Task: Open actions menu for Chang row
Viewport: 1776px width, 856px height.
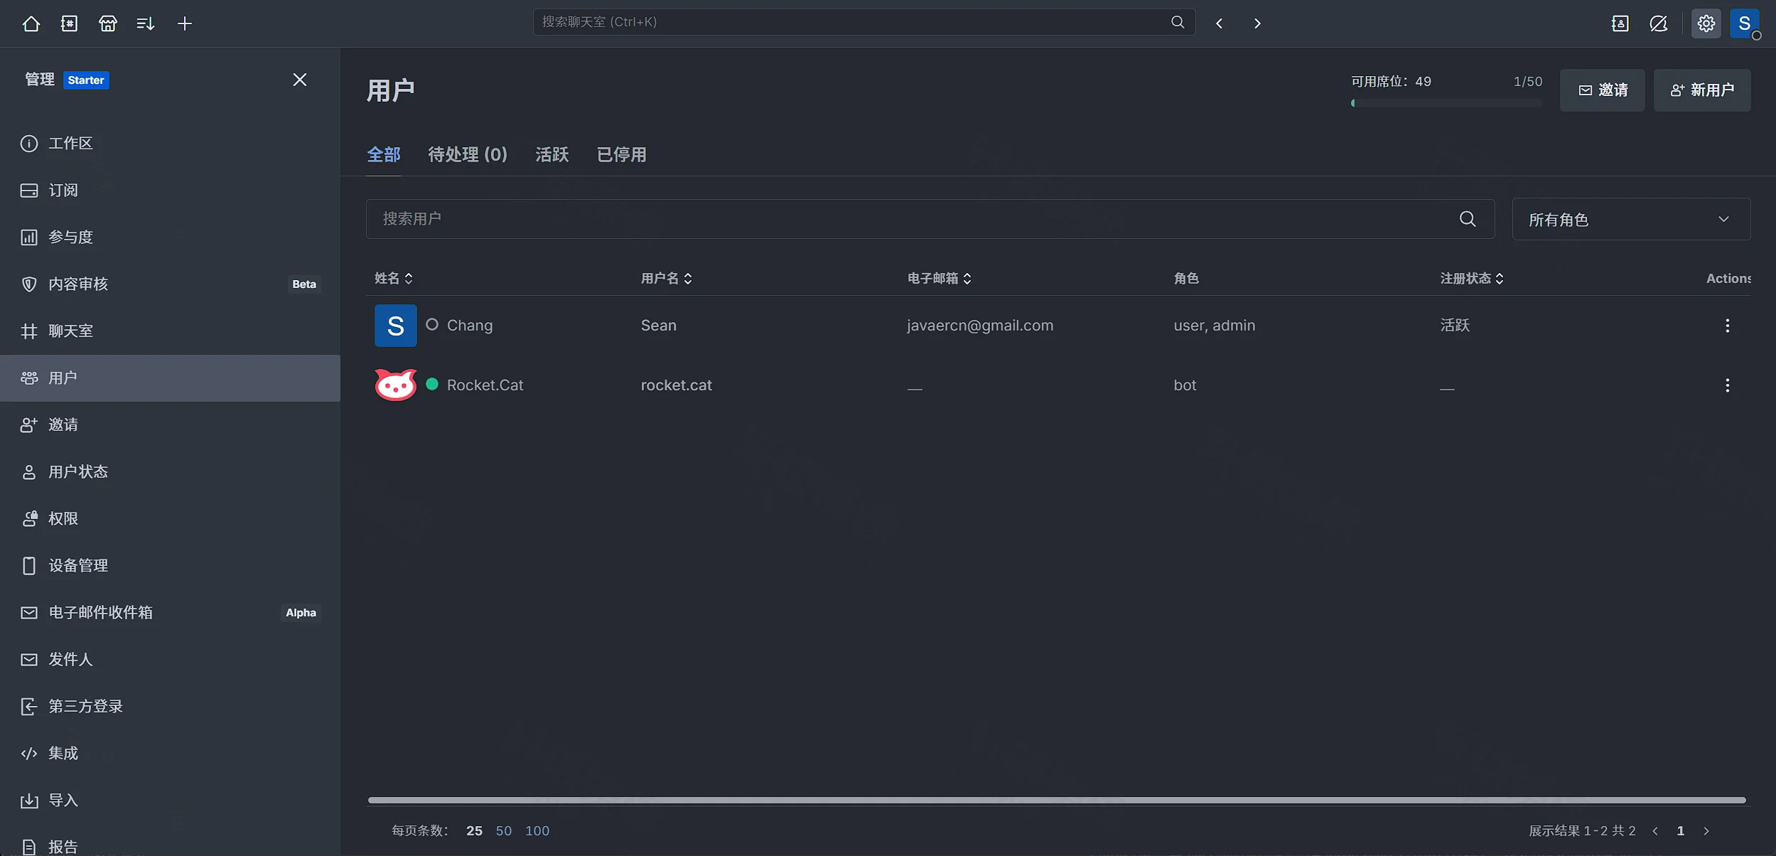Action: tap(1728, 326)
